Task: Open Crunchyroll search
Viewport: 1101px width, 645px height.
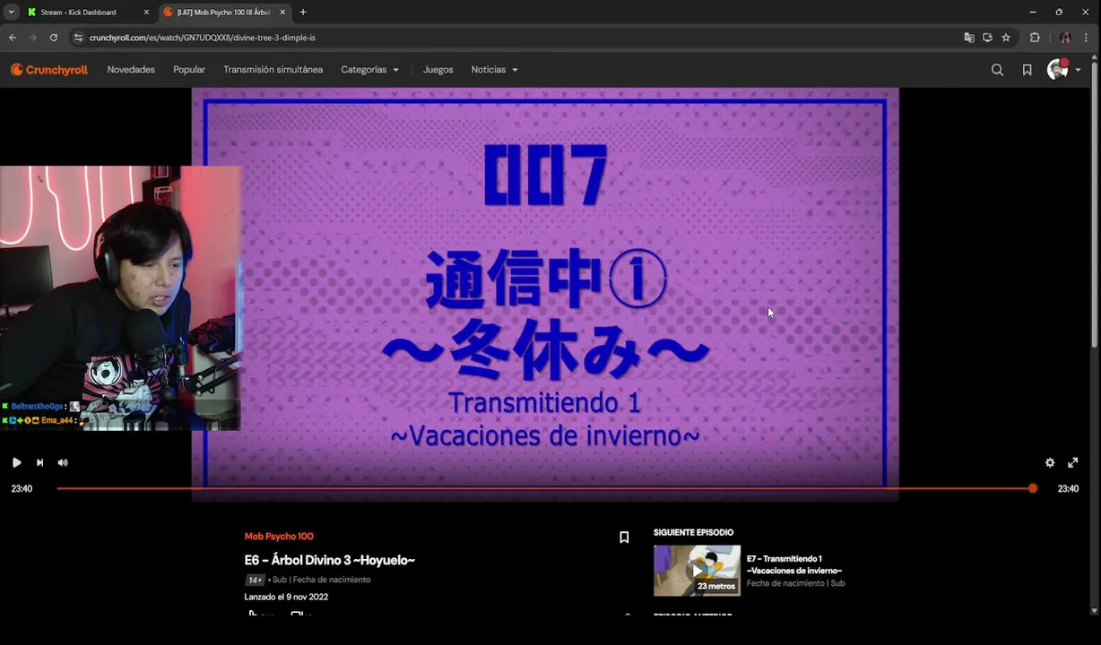Action: (997, 70)
